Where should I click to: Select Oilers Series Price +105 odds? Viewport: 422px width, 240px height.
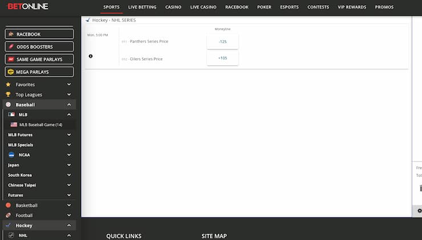coord(222,58)
